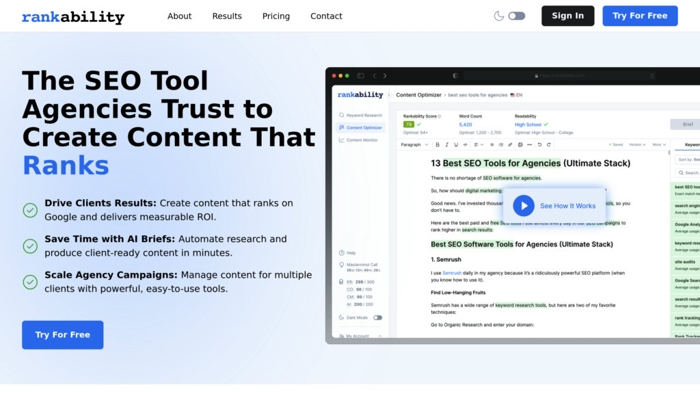Click the Brief button
Screen dimensions: 700x394
click(x=687, y=124)
